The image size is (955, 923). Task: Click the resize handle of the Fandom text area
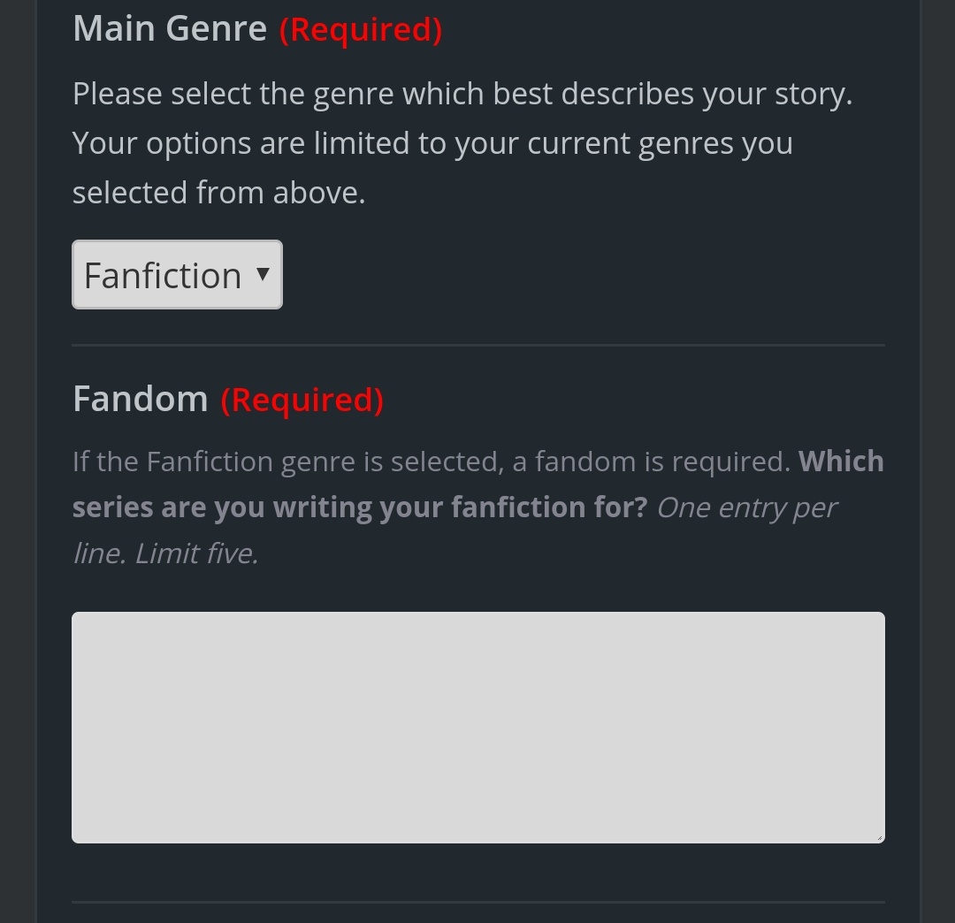click(879, 836)
